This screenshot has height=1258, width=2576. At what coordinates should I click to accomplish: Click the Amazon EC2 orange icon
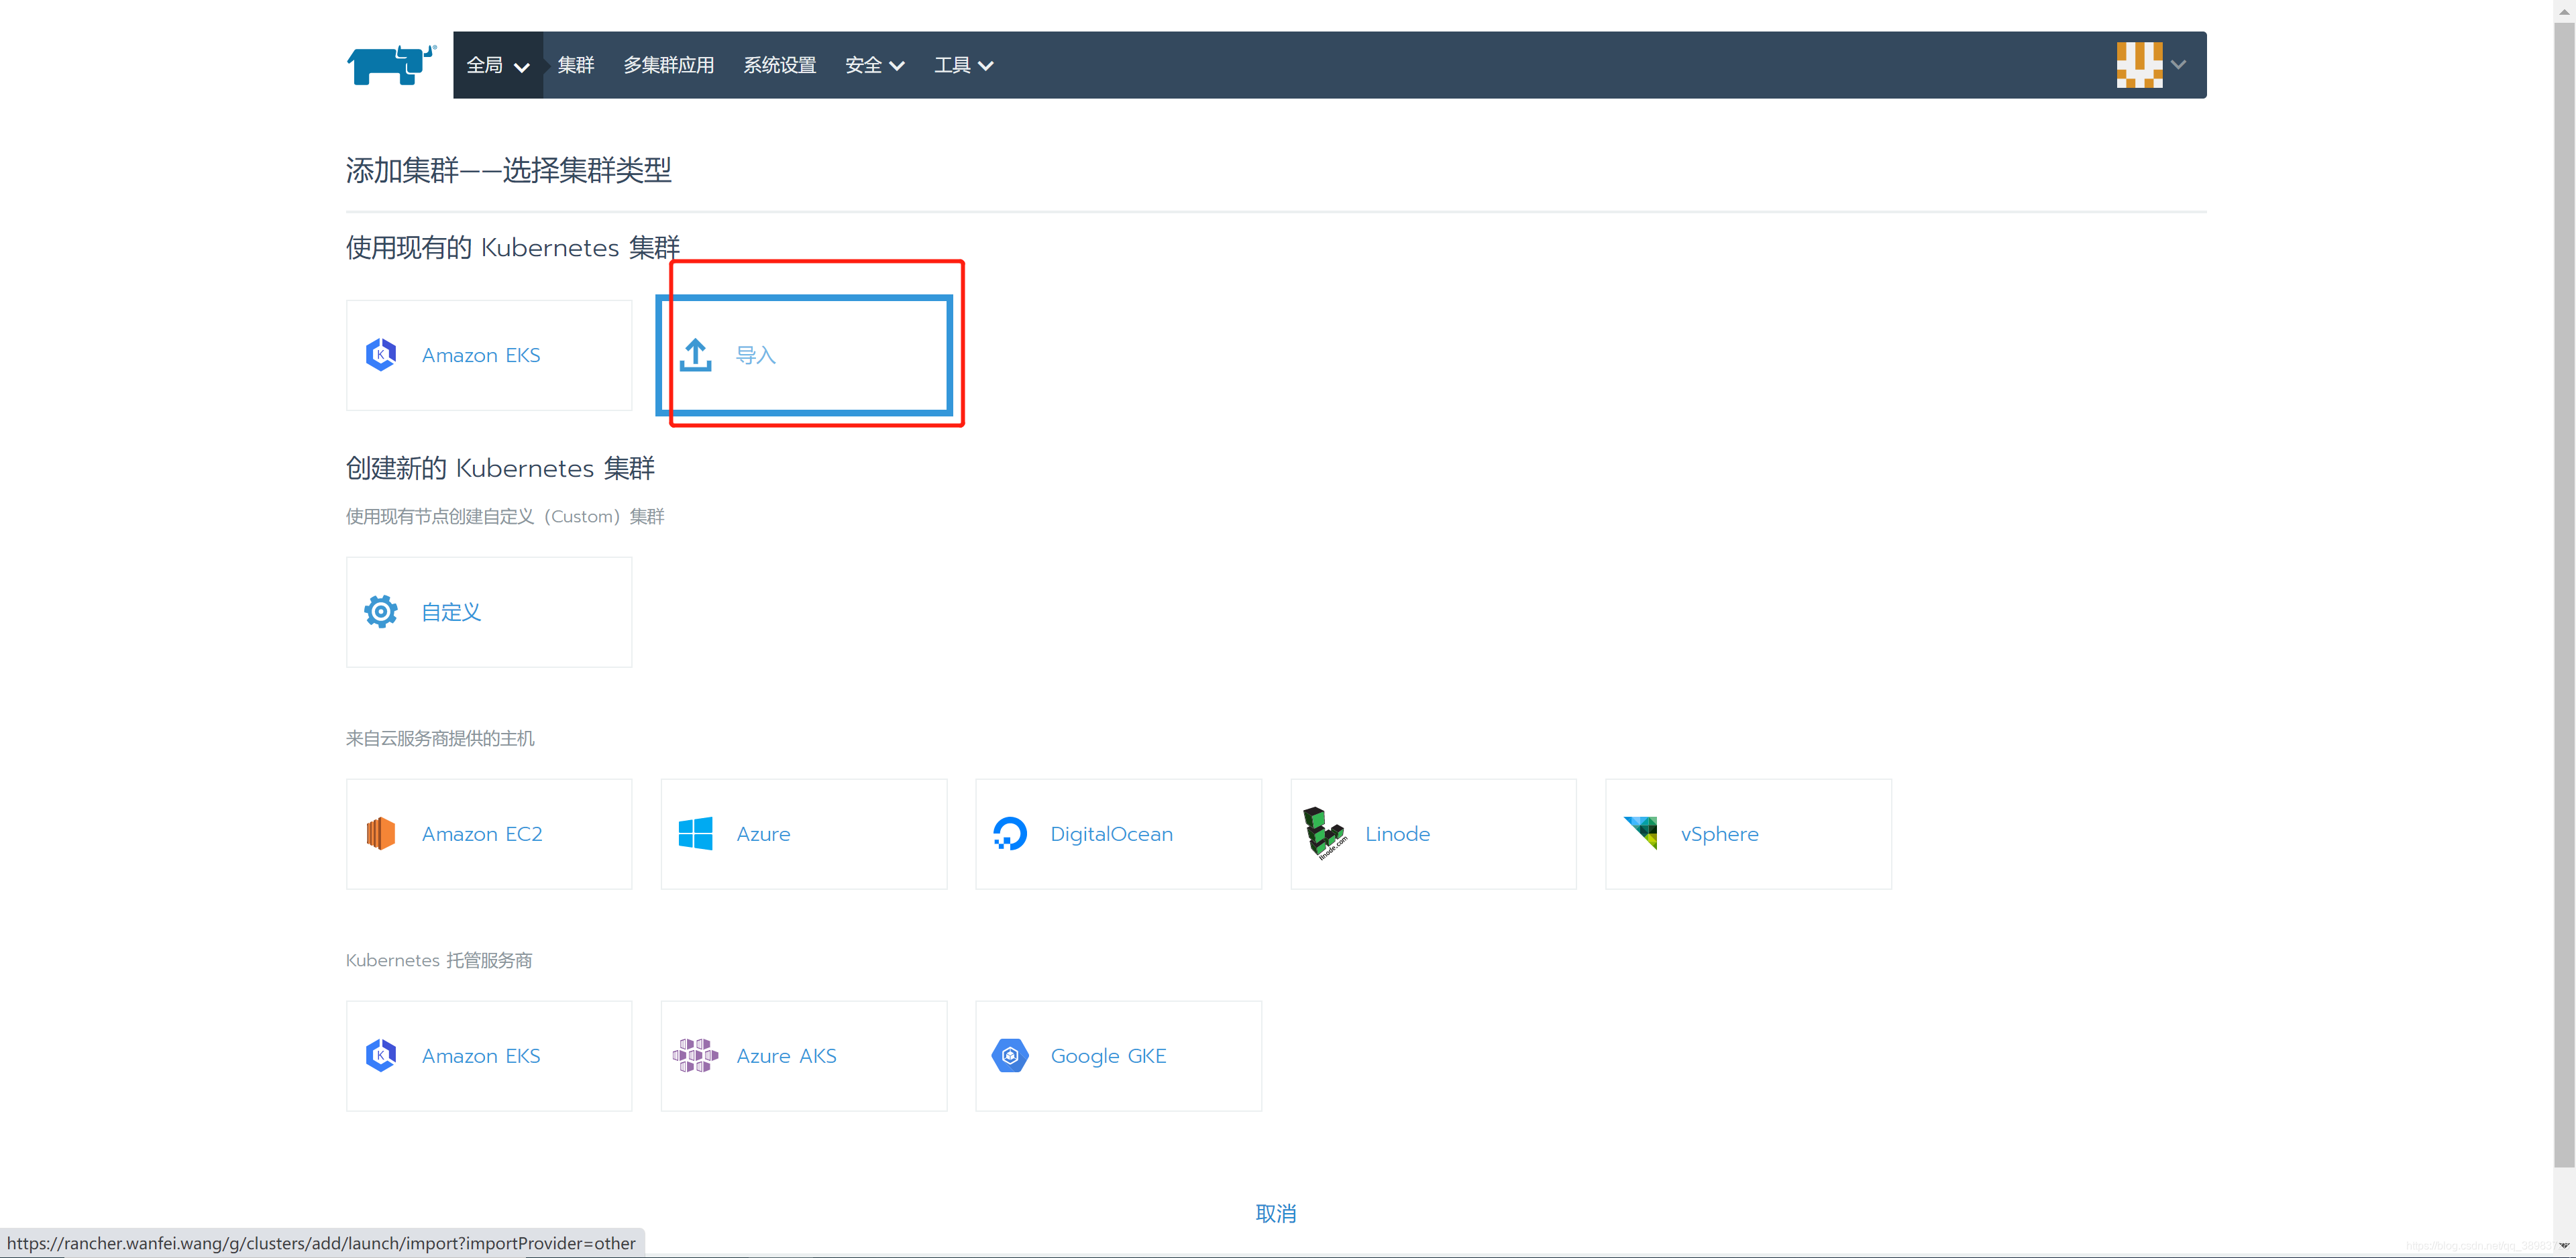[381, 833]
